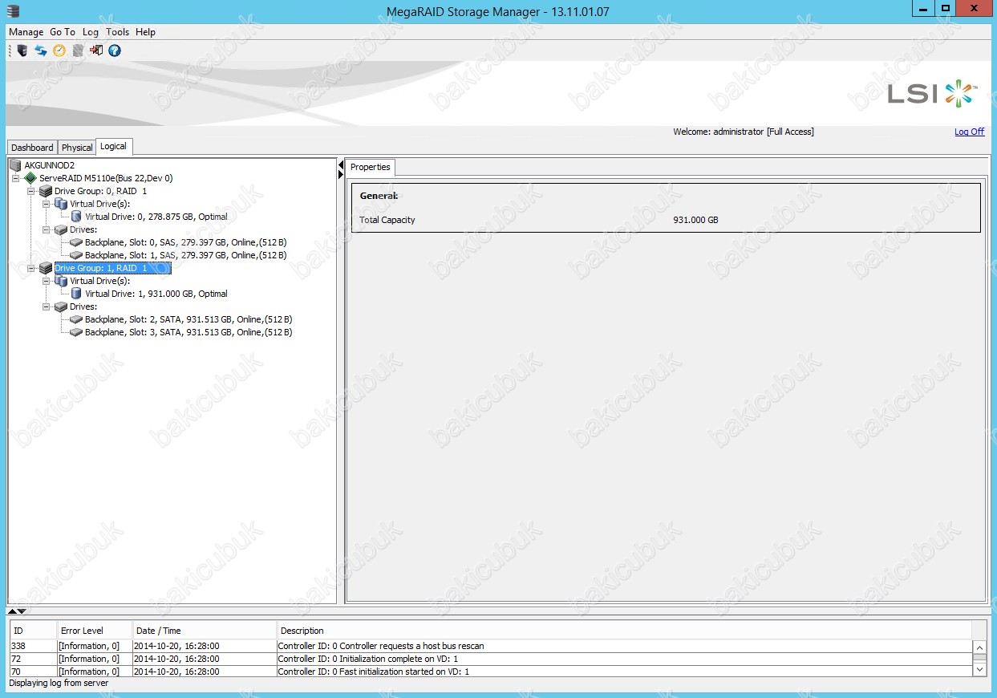Click the server toolbar icon
997x698 pixels.
(22, 51)
